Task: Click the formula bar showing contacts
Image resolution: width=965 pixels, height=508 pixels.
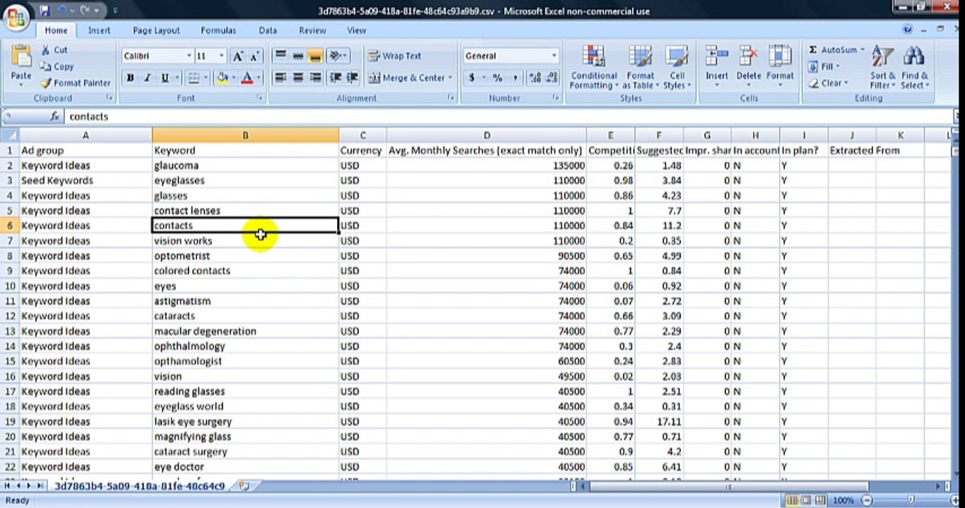Action: tap(509, 116)
